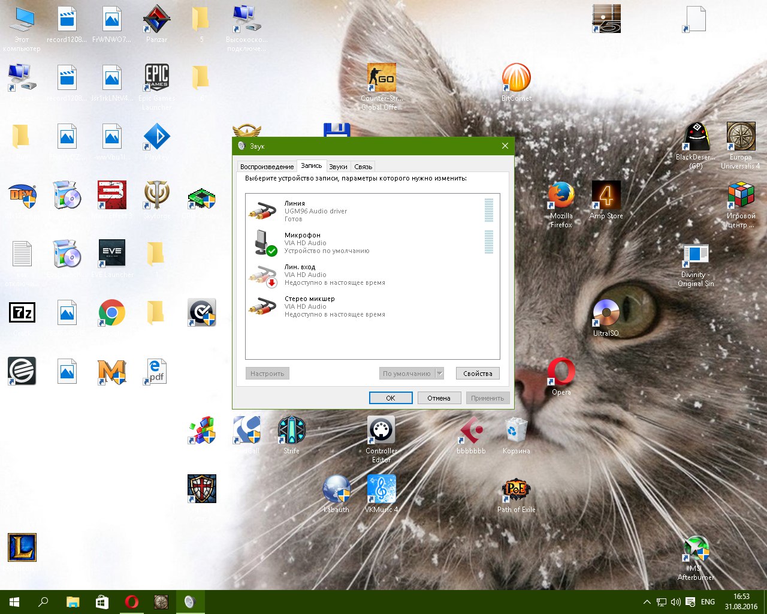Viewport: 767px width, 614px height.
Task: Select the Линия UGM96 Audio device
Action: pyautogui.click(x=372, y=211)
